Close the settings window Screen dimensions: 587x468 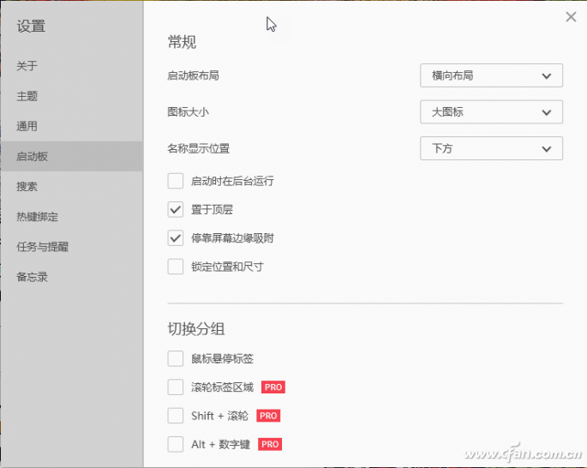click(x=571, y=17)
